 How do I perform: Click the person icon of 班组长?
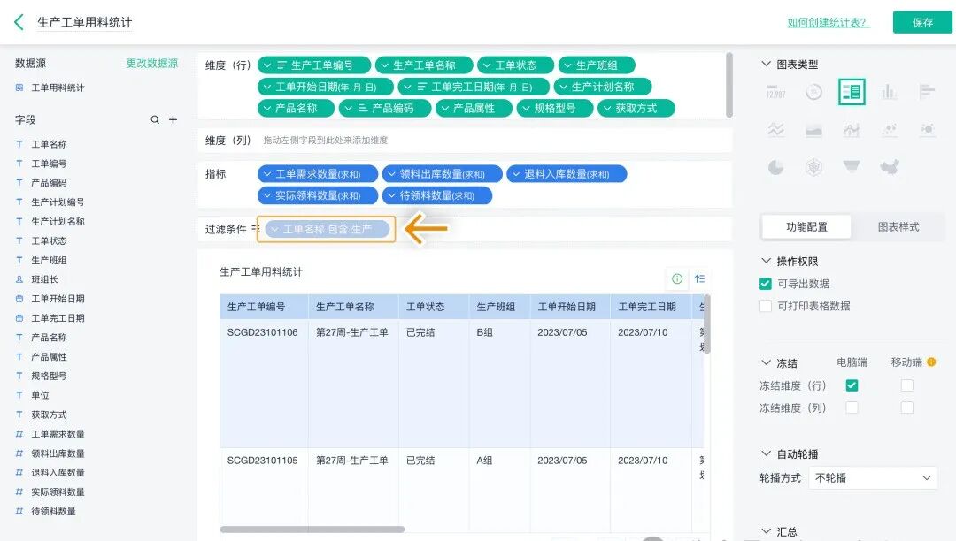[19, 279]
